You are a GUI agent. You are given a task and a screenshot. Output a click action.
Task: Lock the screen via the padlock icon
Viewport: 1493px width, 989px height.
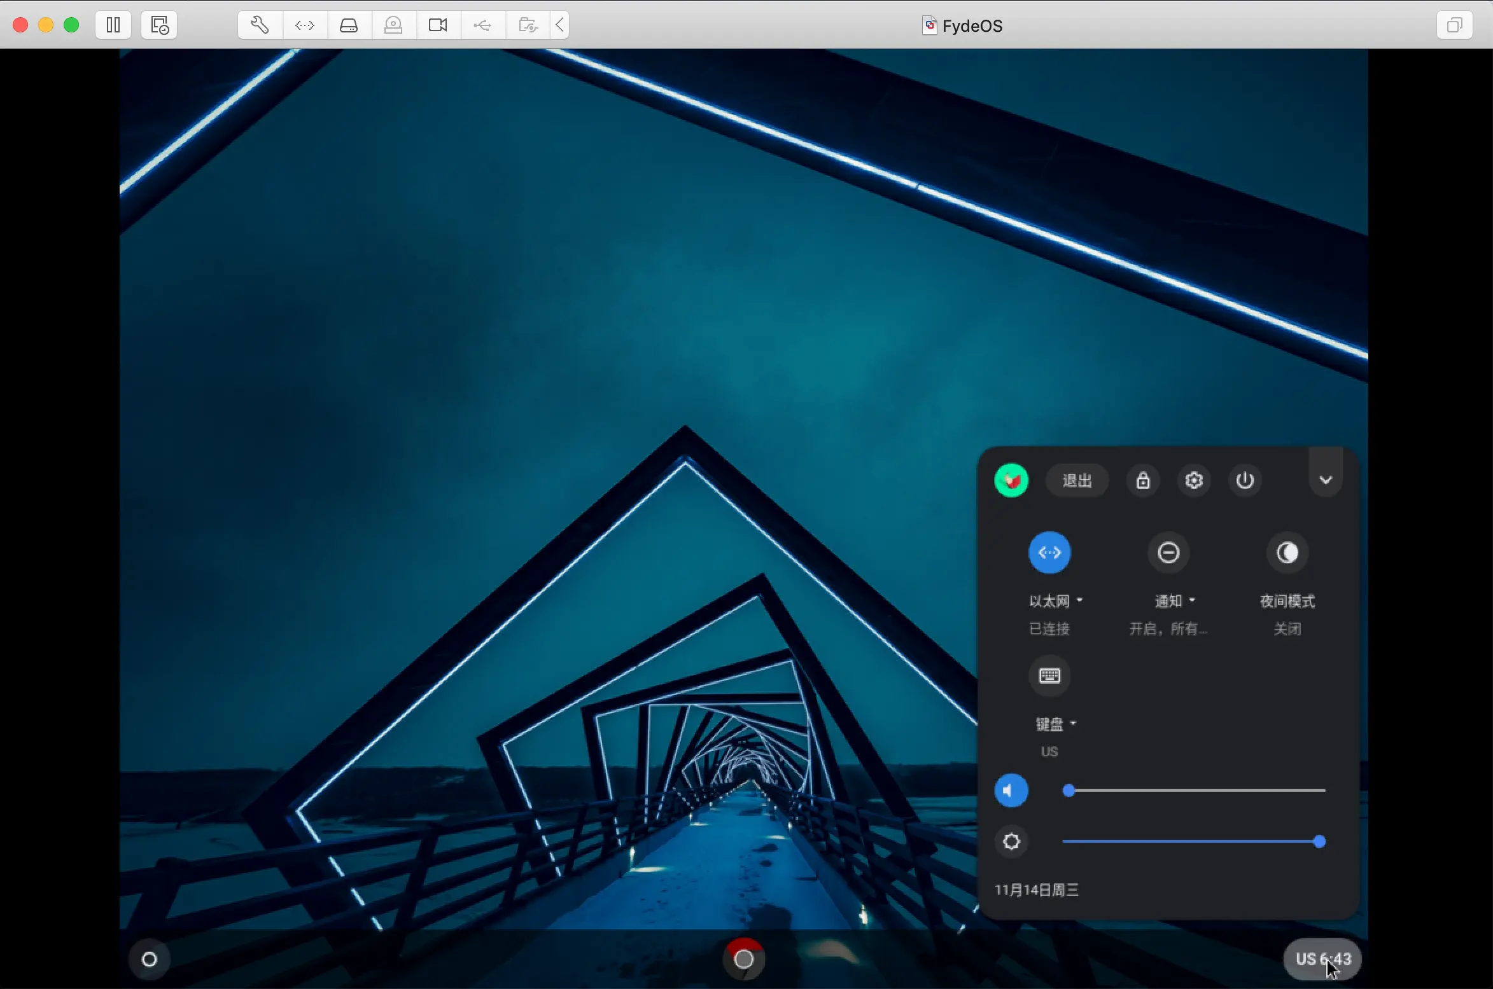[x=1143, y=480]
